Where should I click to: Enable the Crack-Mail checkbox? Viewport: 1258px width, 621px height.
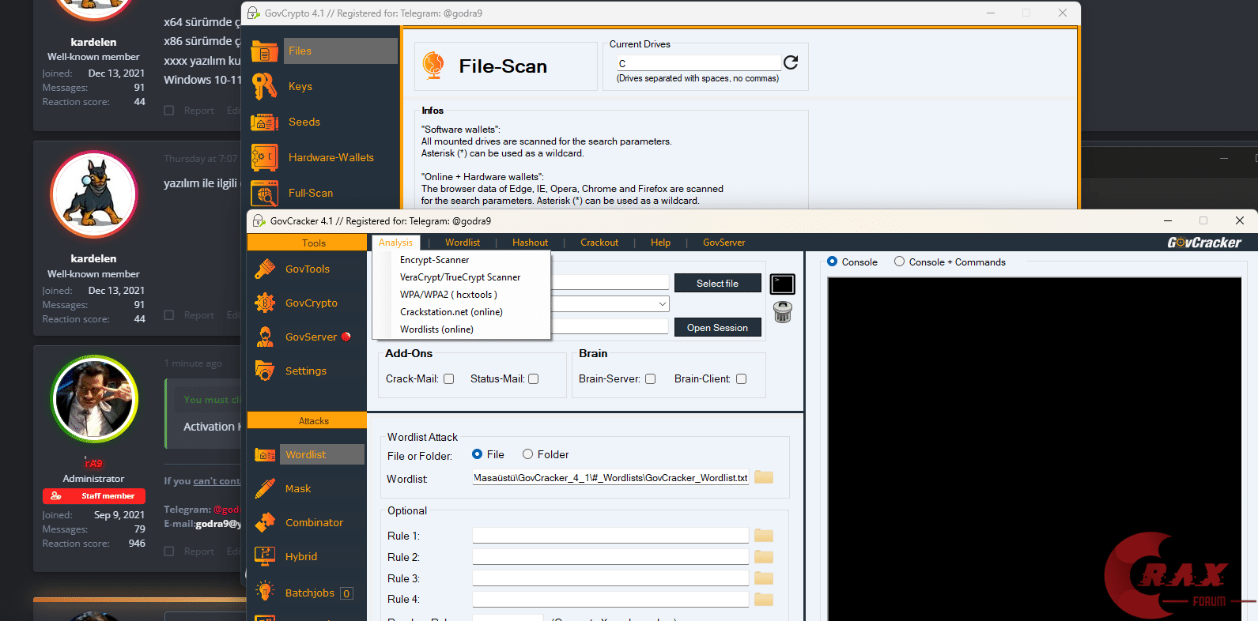coord(449,379)
